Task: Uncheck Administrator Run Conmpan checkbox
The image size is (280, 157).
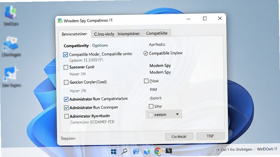Action: click(66, 108)
